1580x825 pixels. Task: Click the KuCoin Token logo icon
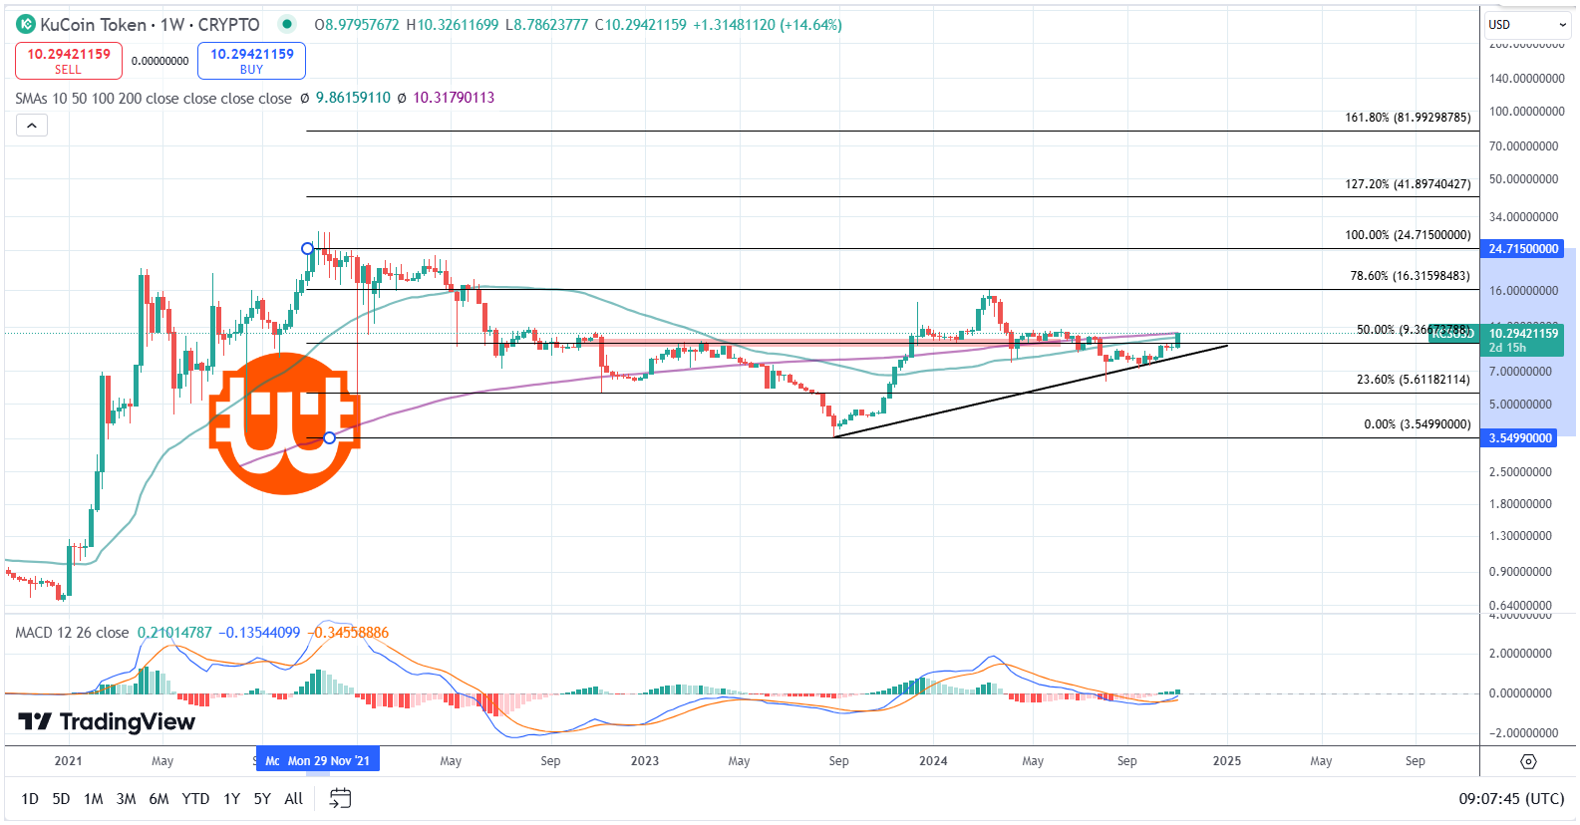(x=26, y=25)
